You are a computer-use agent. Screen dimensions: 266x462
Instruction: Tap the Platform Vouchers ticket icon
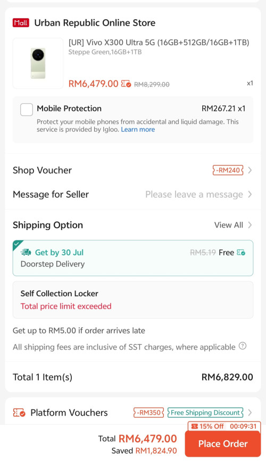pyautogui.click(x=19, y=413)
